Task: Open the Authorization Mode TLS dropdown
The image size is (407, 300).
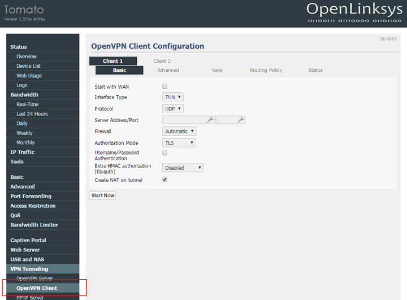Action: 179,143
